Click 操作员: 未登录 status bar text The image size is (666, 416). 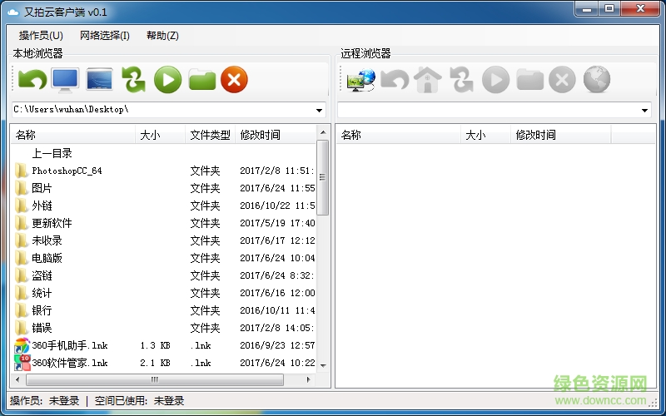45,401
